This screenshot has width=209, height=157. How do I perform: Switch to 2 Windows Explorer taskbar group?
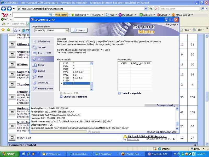pyautogui.click(x=54, y=154)
